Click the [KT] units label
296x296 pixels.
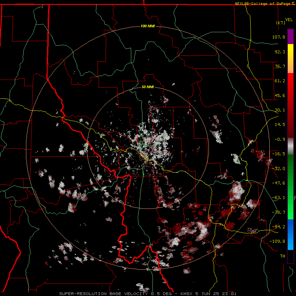tap(281, 23)
